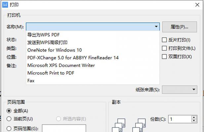
Task: Click the 打印机 group title
Action: tap(14, 15)
